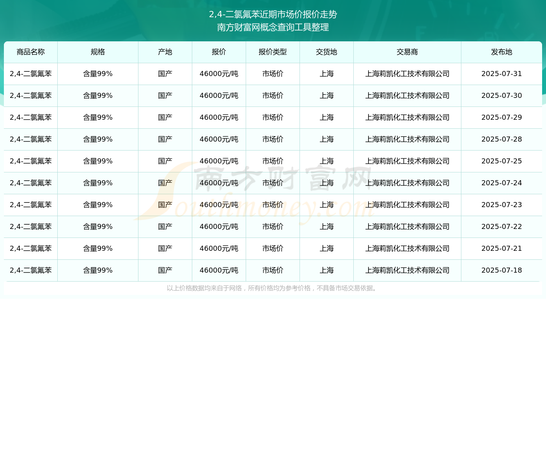Viewport: 546px width, 470px height.
Task: Click 市场价 in the 2025-07-22 row
Action: point(273,227)
